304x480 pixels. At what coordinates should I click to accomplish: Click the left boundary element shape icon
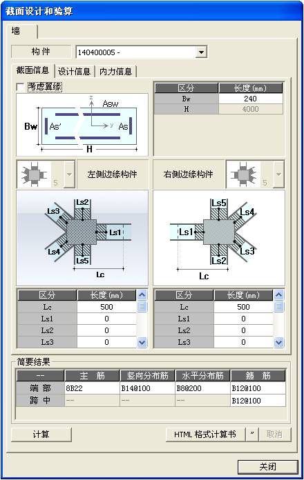(35, 174)
